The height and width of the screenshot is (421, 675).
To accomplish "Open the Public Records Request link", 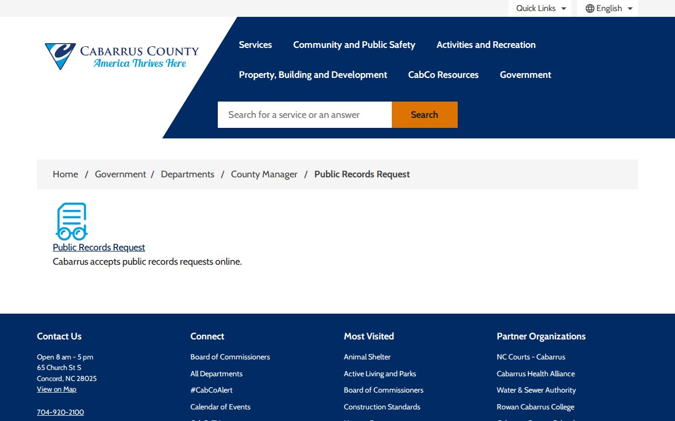I will click(99, 247).
